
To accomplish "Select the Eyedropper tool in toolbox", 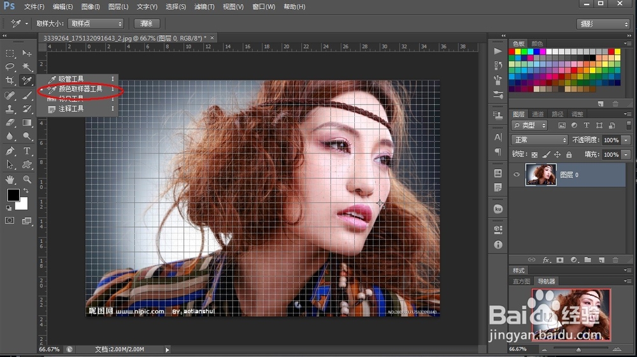I will coord(27,80).
